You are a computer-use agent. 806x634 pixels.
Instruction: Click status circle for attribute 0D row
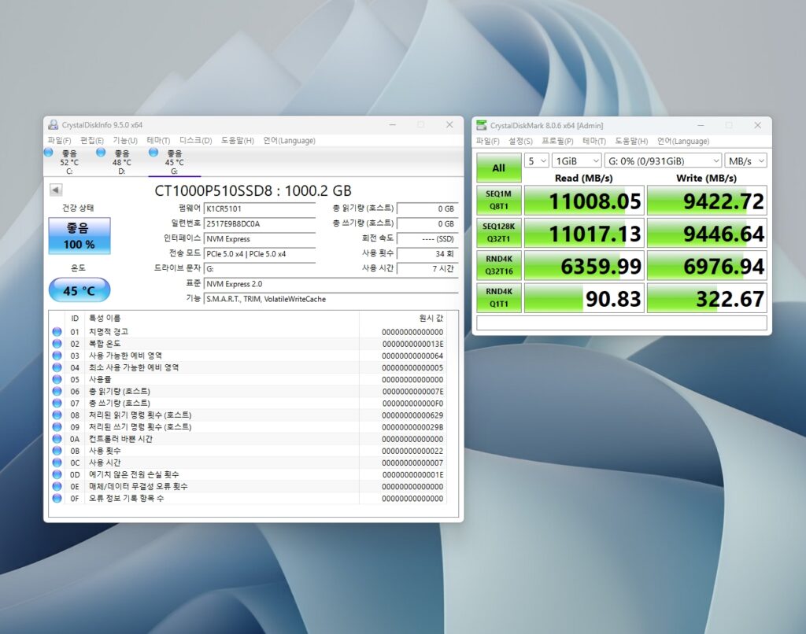pos(57,474)
